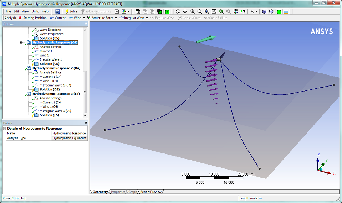This screenshot has width=342, height=203.
Task: Switch to the Report Preview tab
Action: click(x=151, y=192)
